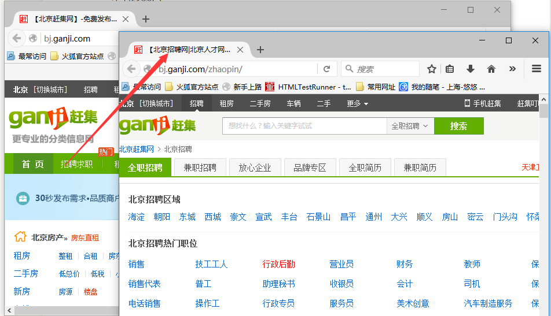Expand the 全职招聘 search type dropdown
The height and width of the screenshot is (316, 551).
coord(410,125)
